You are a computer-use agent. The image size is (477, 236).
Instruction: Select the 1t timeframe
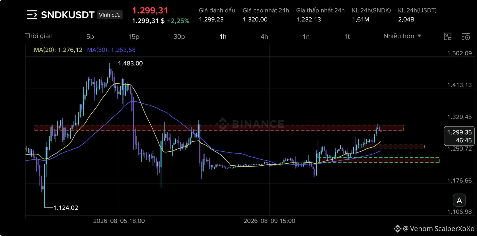tap(347, 36)
